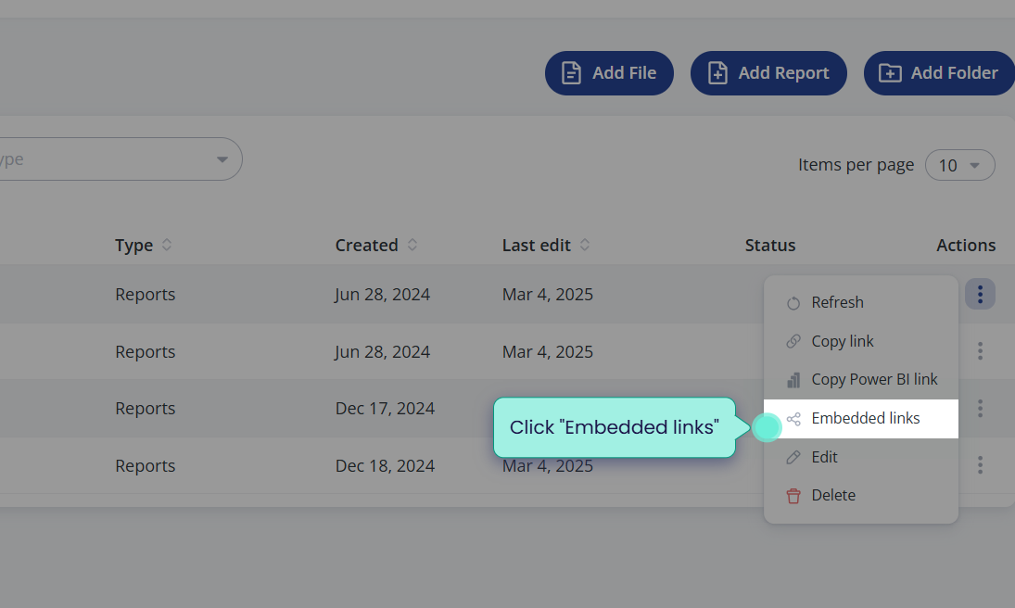The height and width of the screenshot is (608, 1015).
Task: Expand the Items per page dropdown
Action: click(x=960, y=165)
